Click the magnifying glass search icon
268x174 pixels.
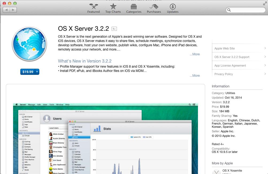[x=229, y=10]
